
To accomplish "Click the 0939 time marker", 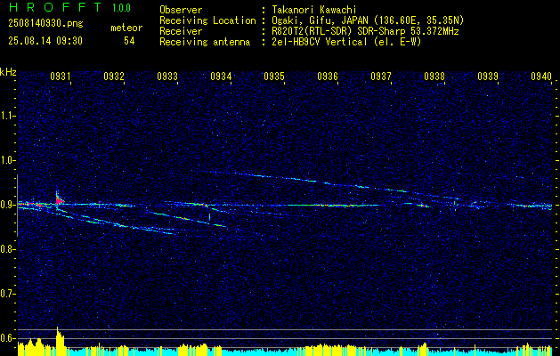I will click(488, 76).
